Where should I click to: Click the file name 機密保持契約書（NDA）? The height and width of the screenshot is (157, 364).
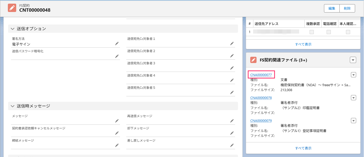click(315, 85)
